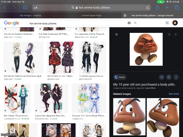Image resolution: width=183 pixels, height=137 pixels.
Task: Open the Google account avatar
Action: point(175,23)
